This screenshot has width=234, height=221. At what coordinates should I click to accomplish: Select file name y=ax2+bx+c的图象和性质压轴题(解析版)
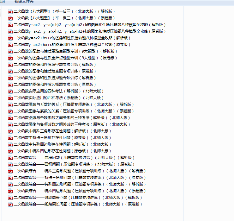coord(72,38)
